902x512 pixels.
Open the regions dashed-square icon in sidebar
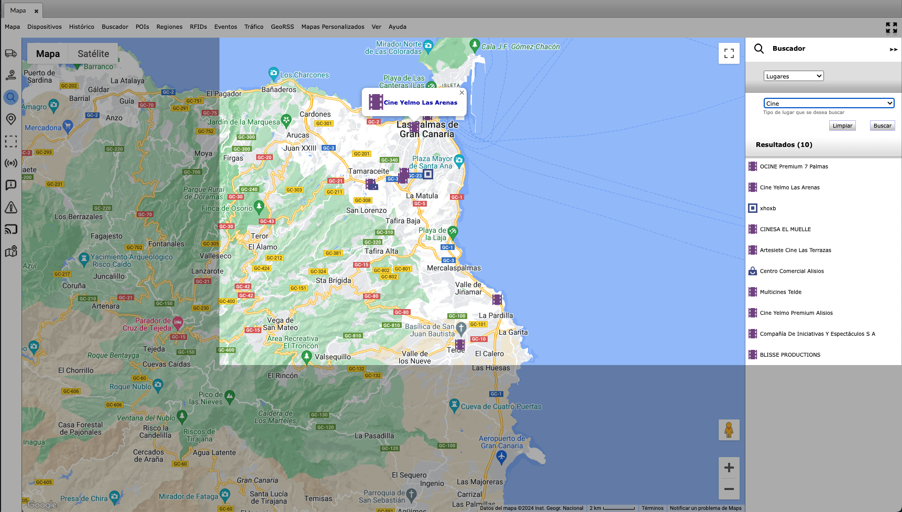(x=11, y=141)
